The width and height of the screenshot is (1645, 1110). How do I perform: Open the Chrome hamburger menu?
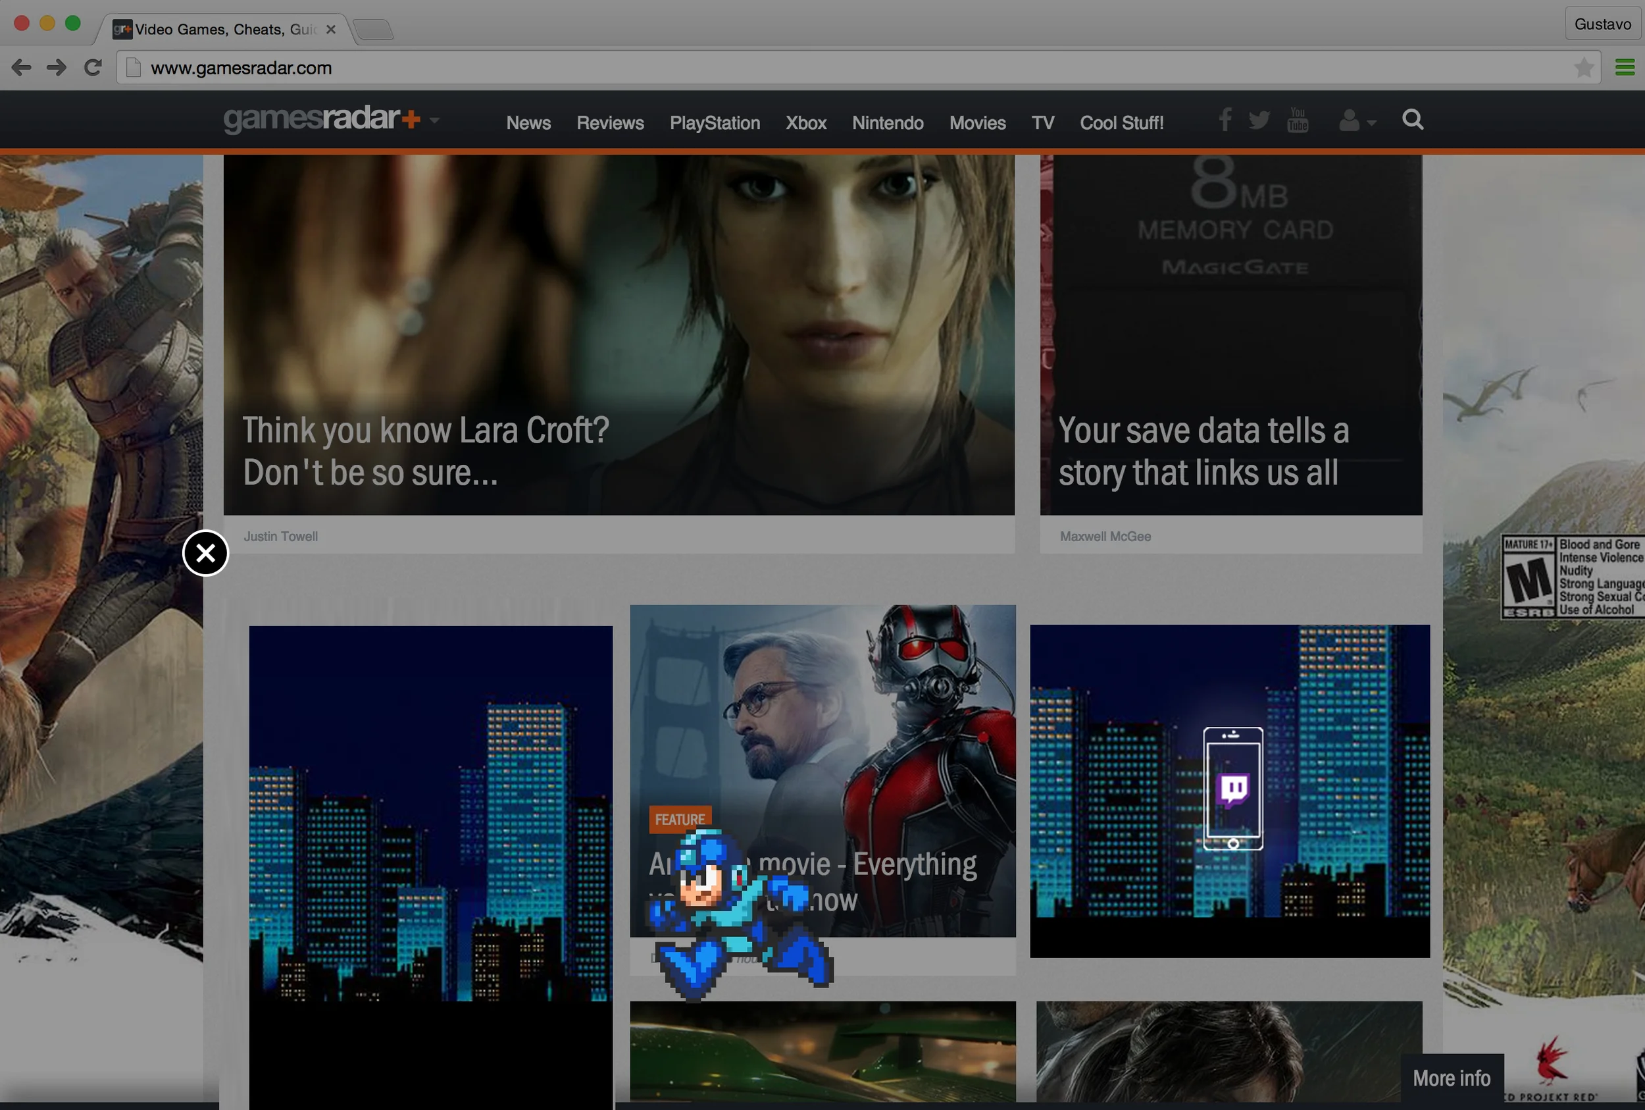(1625, 68)
